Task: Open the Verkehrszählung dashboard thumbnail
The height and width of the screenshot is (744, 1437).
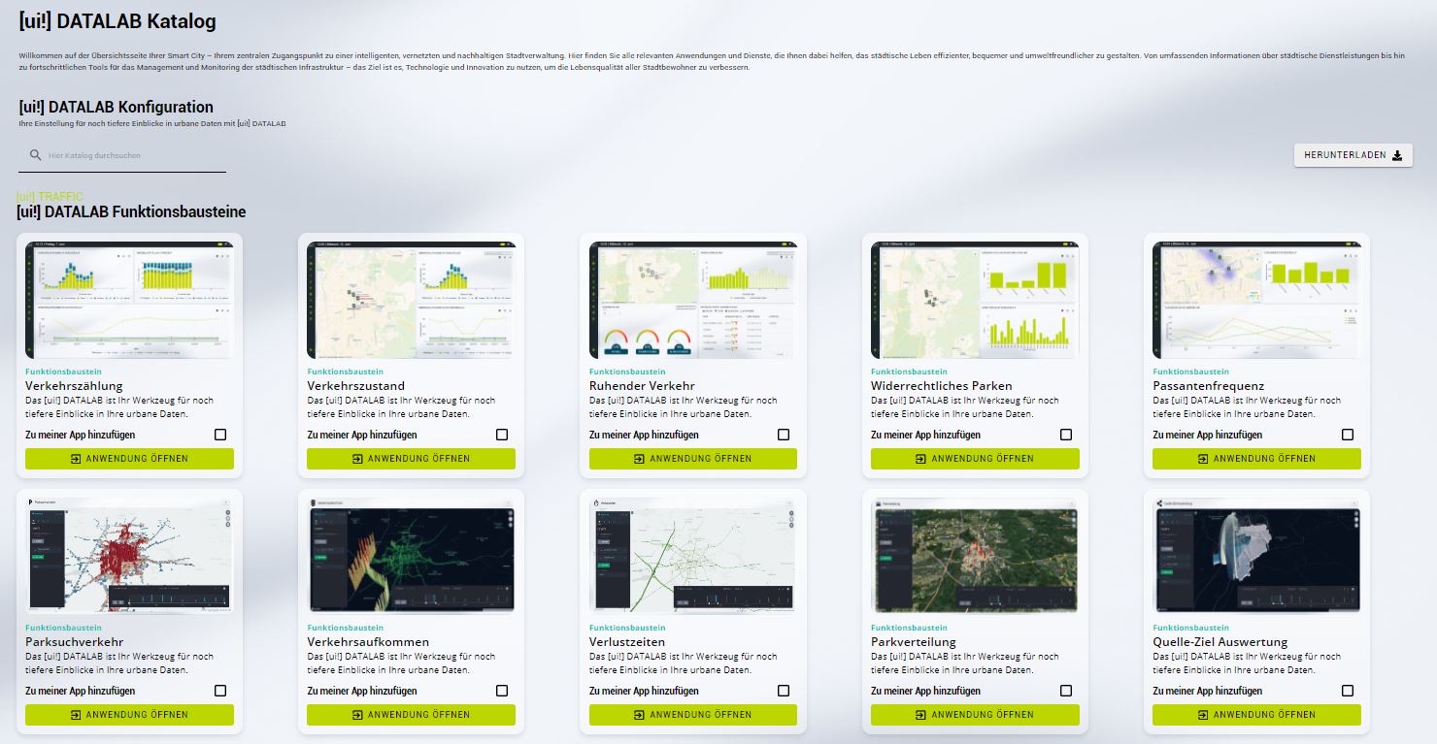Action: [129, 300]
